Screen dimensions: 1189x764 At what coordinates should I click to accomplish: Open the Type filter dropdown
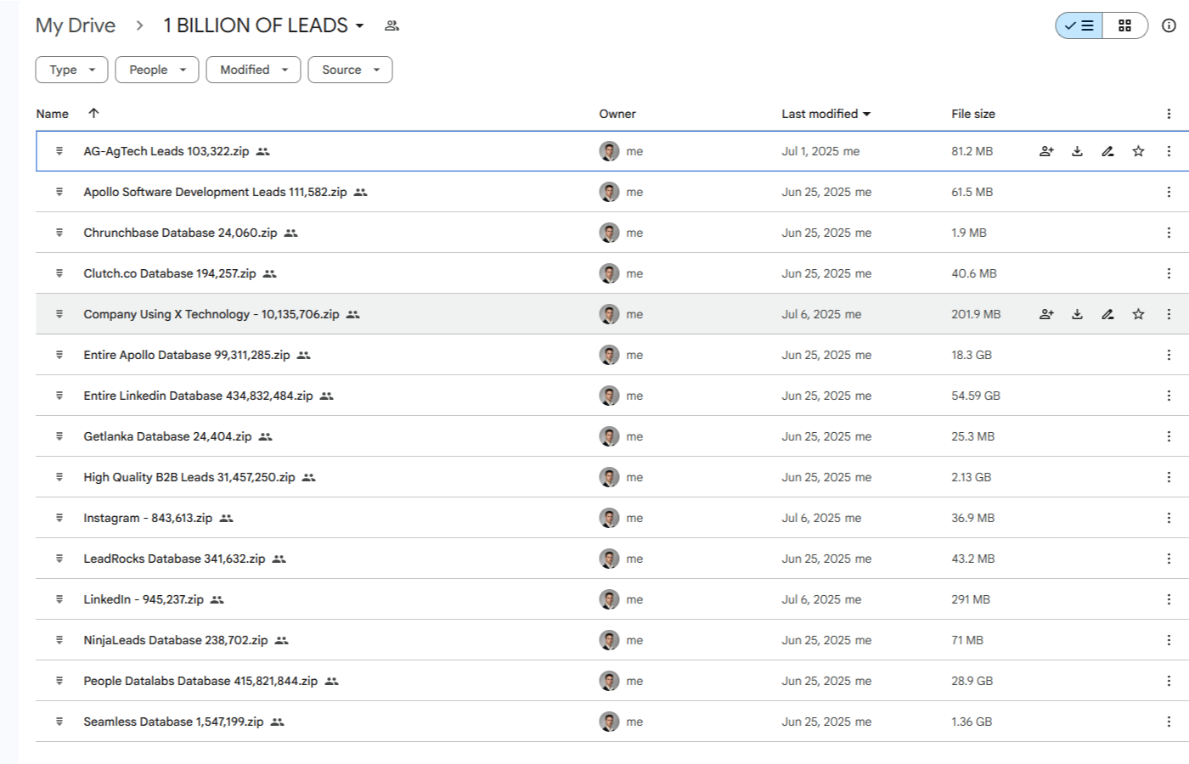(71, 70)
